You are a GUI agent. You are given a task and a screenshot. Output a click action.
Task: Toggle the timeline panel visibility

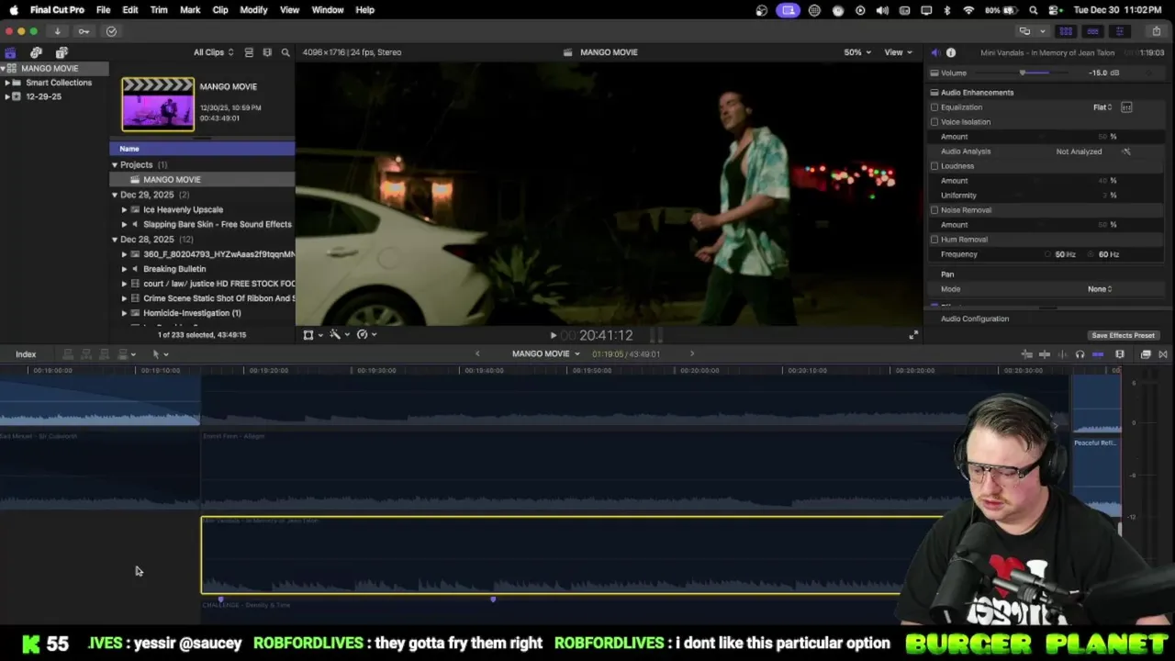tap(1093, 31)
